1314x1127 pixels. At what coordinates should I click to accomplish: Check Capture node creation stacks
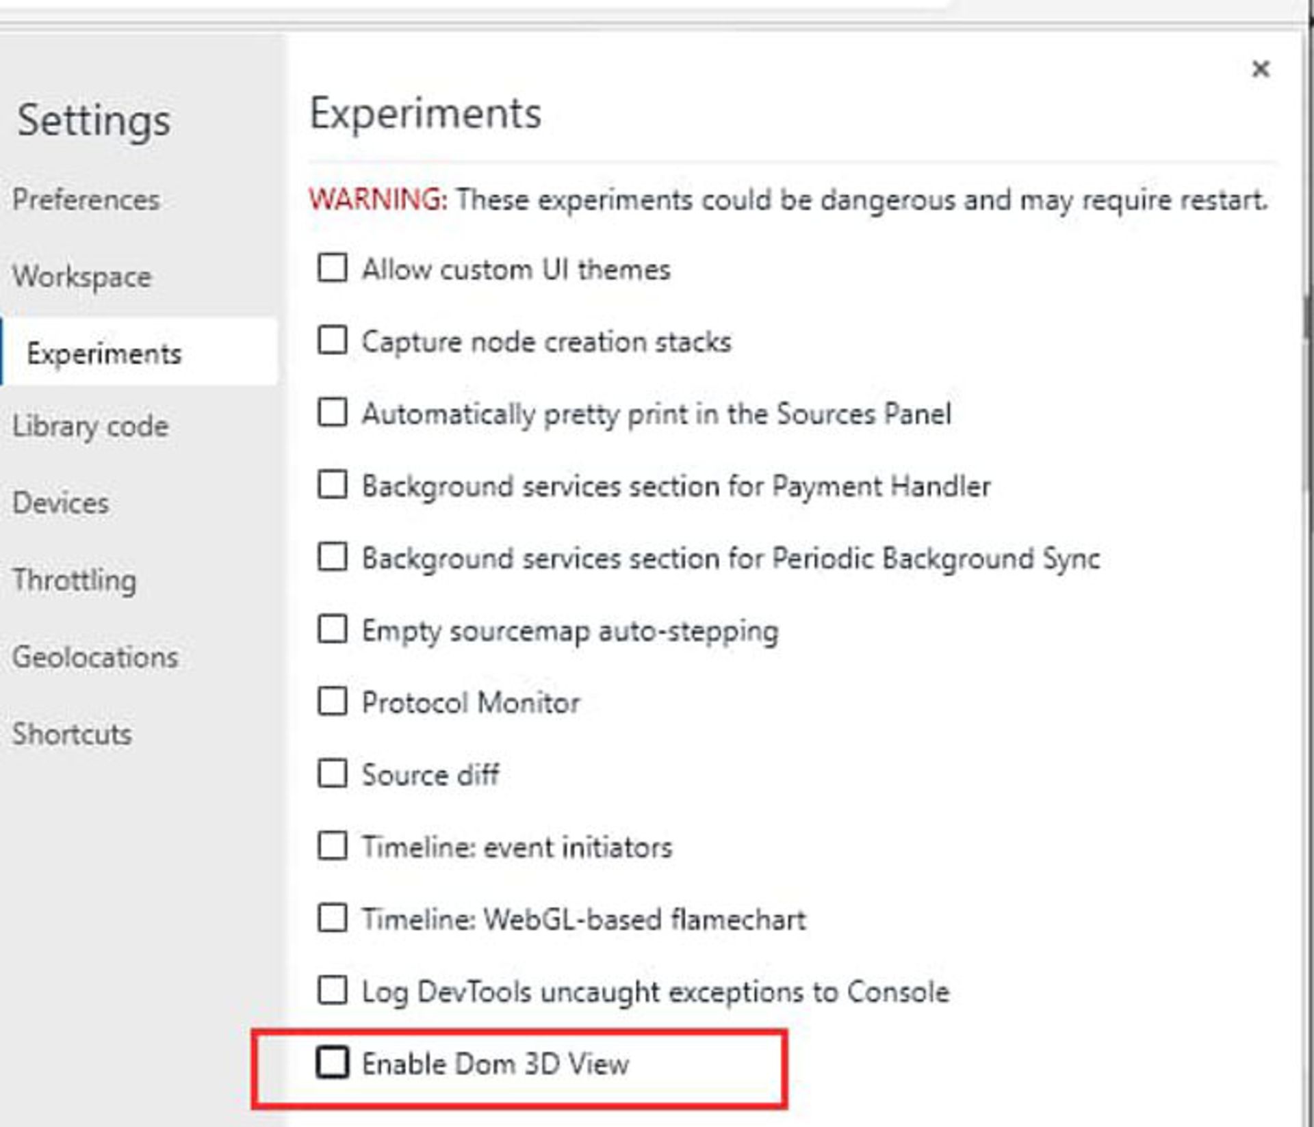point(333,340)
